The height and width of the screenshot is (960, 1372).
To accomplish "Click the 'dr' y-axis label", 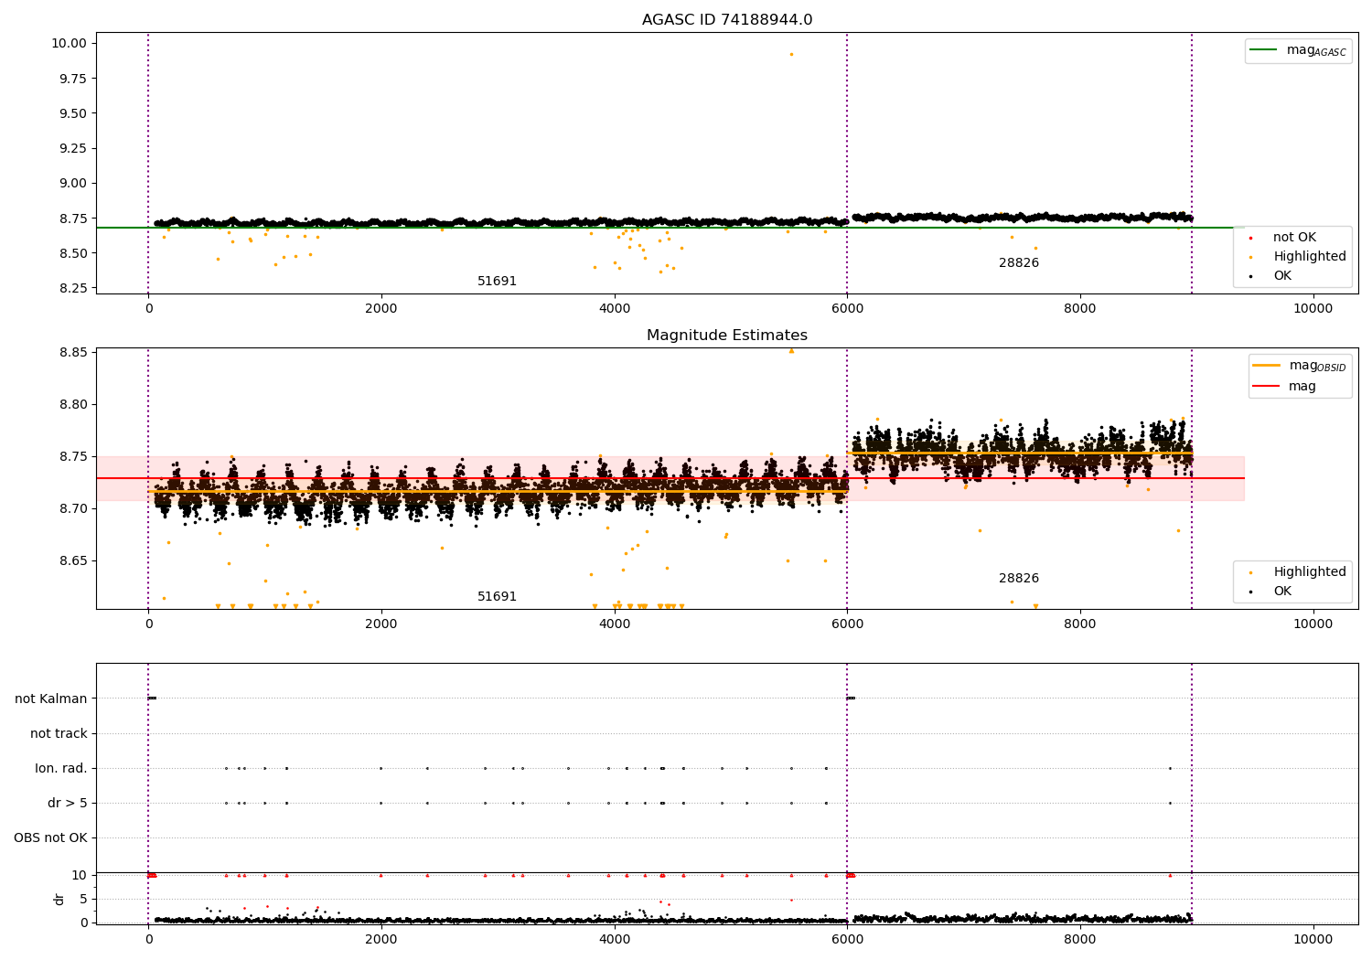I will coord(59,899).
